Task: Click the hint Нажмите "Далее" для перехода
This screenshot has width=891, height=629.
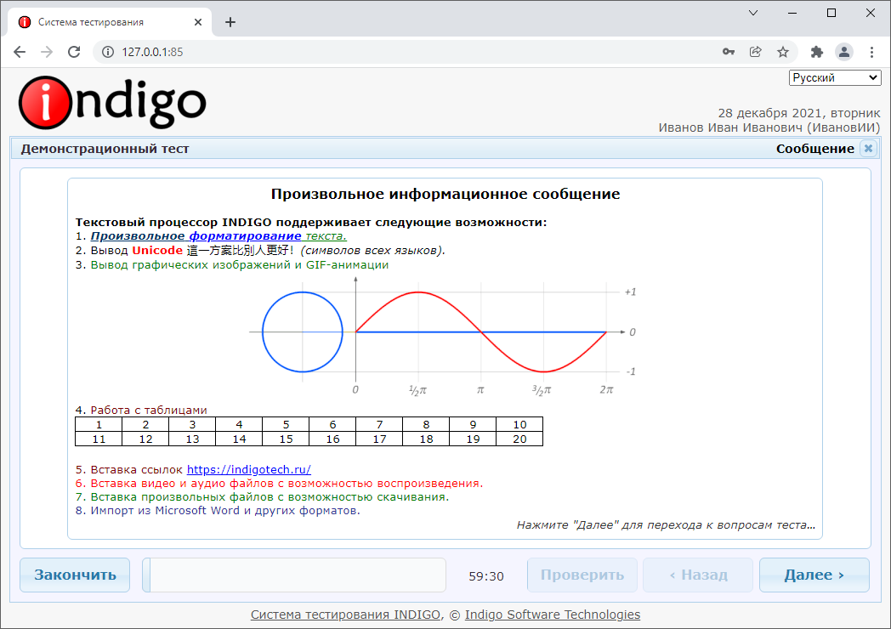Action: click(666, 525)
